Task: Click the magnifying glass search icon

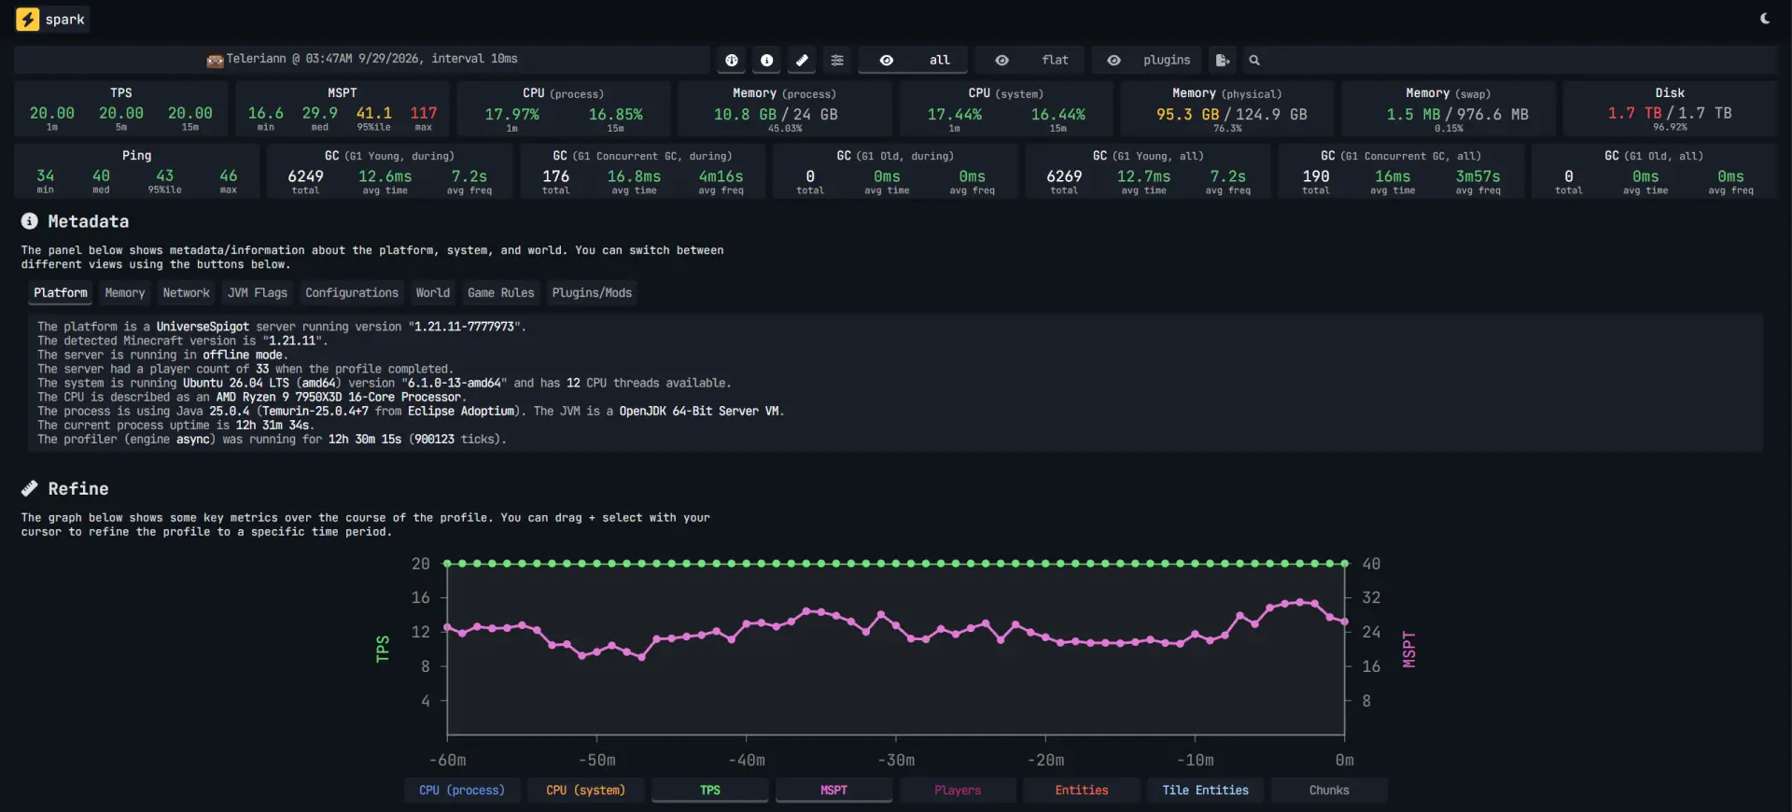Action: point(1254,60)
